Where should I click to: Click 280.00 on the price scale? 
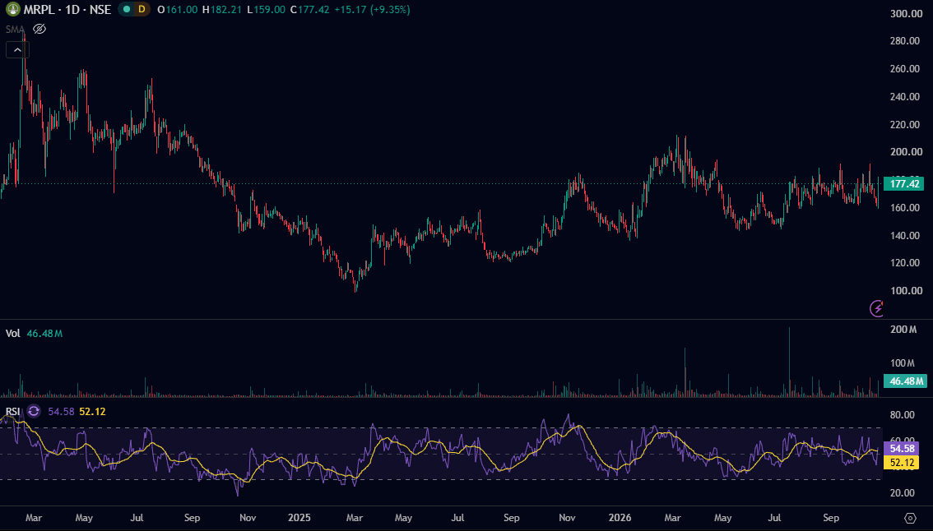pos(905,41)
